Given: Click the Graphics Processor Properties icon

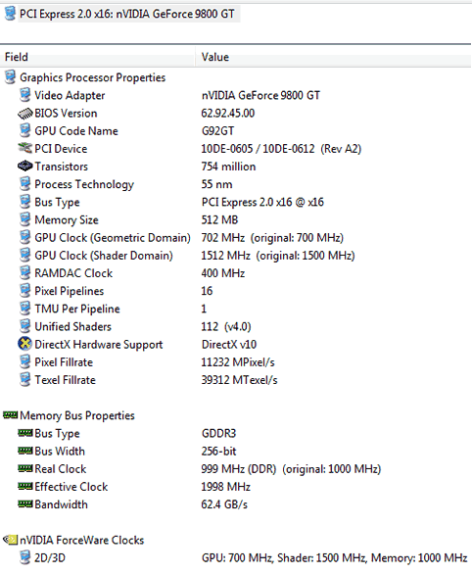Looking at the screenshot, I should (10, 77).
